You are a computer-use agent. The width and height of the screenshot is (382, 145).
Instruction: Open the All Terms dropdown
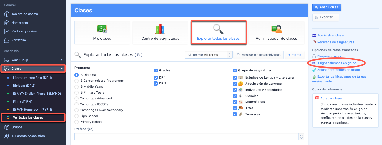click(208, 55)
